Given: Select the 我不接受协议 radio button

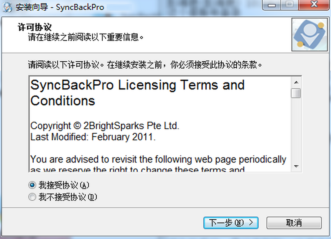Looking at the screenshot, I should click(33, 197).
